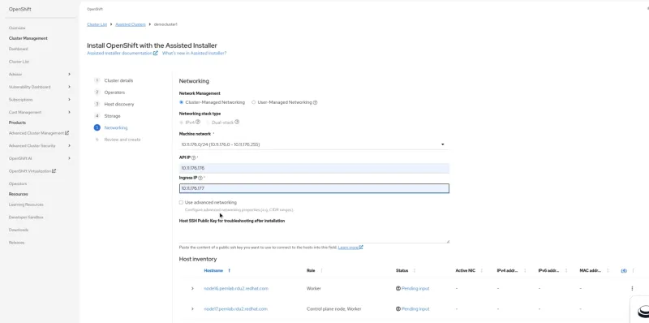Click Pending input status for node16
649x323 pixels.
point(415,288)
